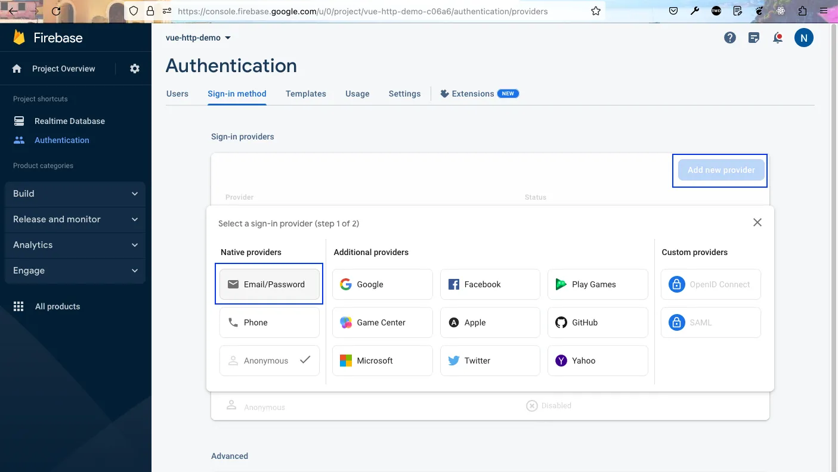The image size is (838, 472).
Task: Click the tracking protection shield icon
Action: click(134, 11)
